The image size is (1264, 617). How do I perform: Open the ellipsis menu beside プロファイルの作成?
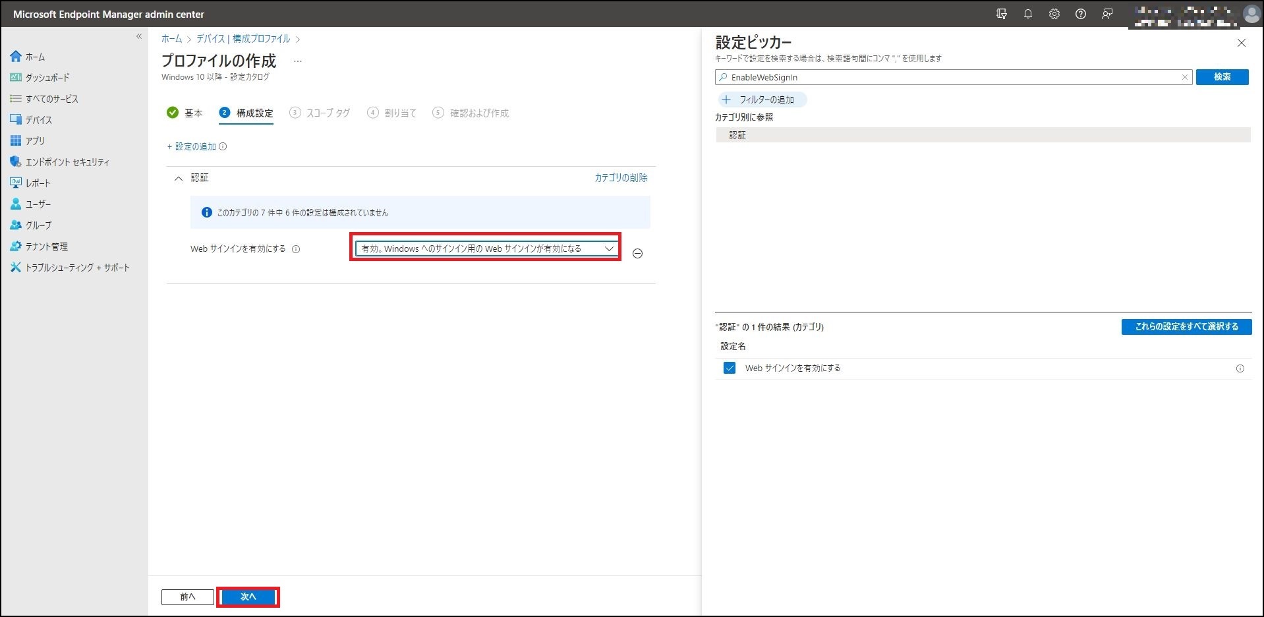click(298, 61)
